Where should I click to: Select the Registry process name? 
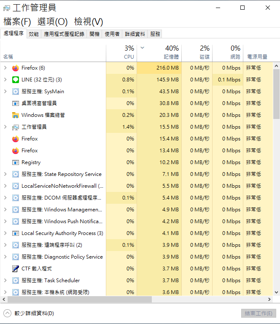31,162
